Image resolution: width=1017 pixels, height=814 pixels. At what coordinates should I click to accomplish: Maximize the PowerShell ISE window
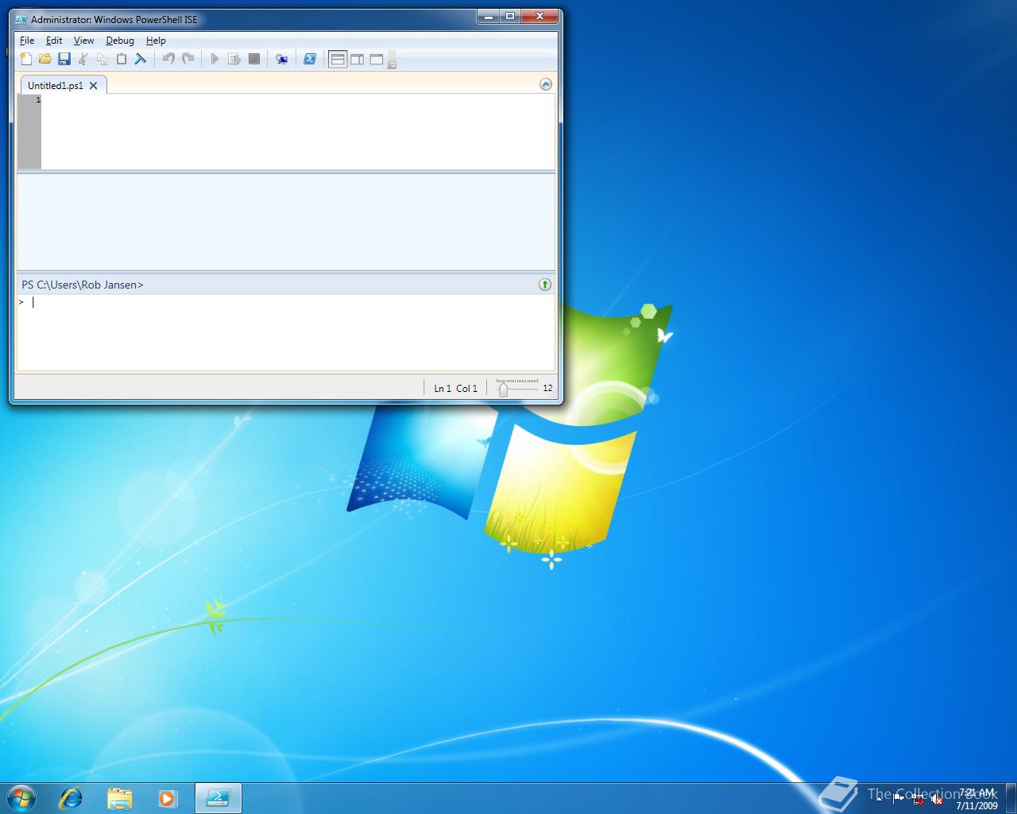510,16
